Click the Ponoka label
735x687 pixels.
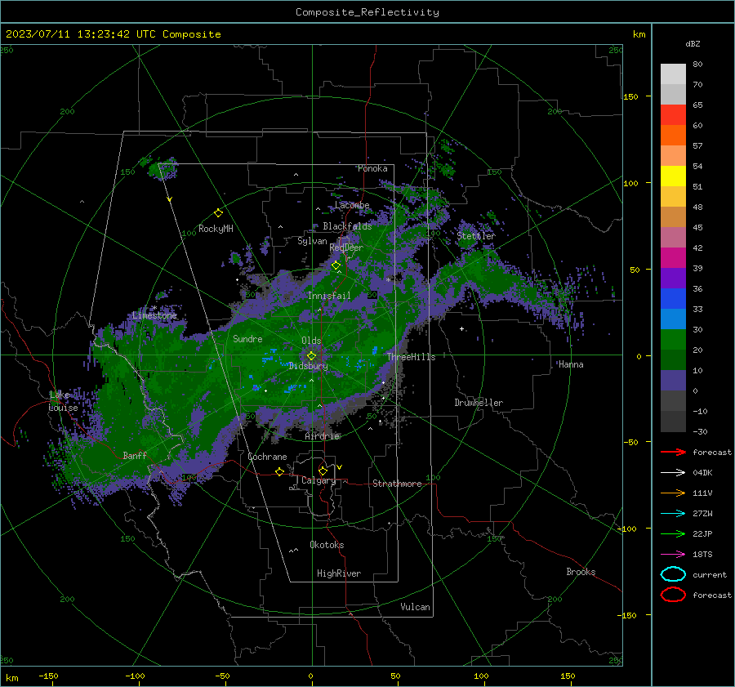[372, 168]
